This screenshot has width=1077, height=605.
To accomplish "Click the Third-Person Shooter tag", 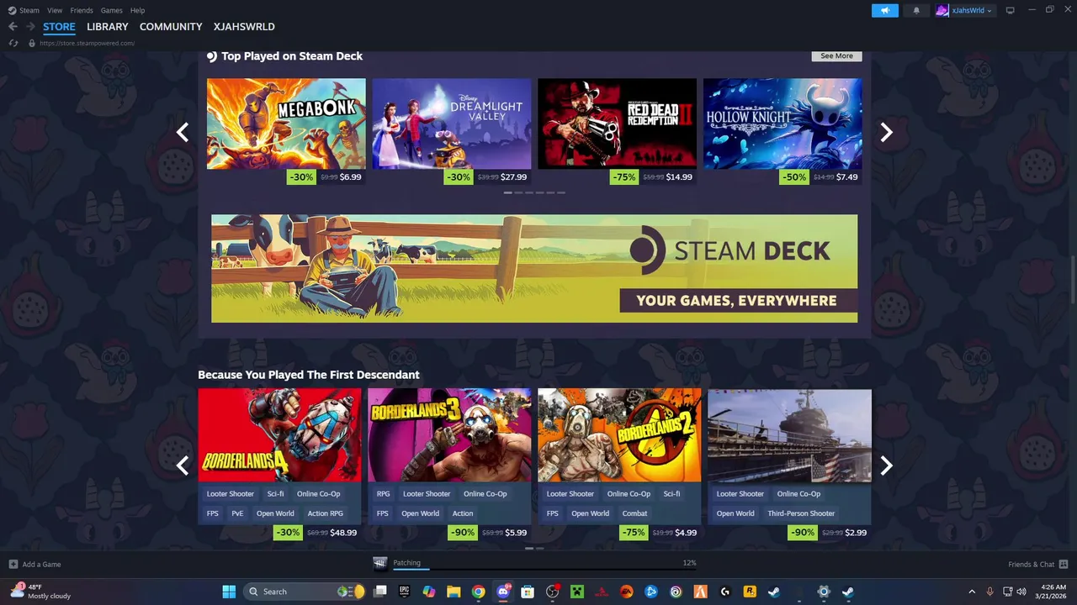I will pos(801,513).
